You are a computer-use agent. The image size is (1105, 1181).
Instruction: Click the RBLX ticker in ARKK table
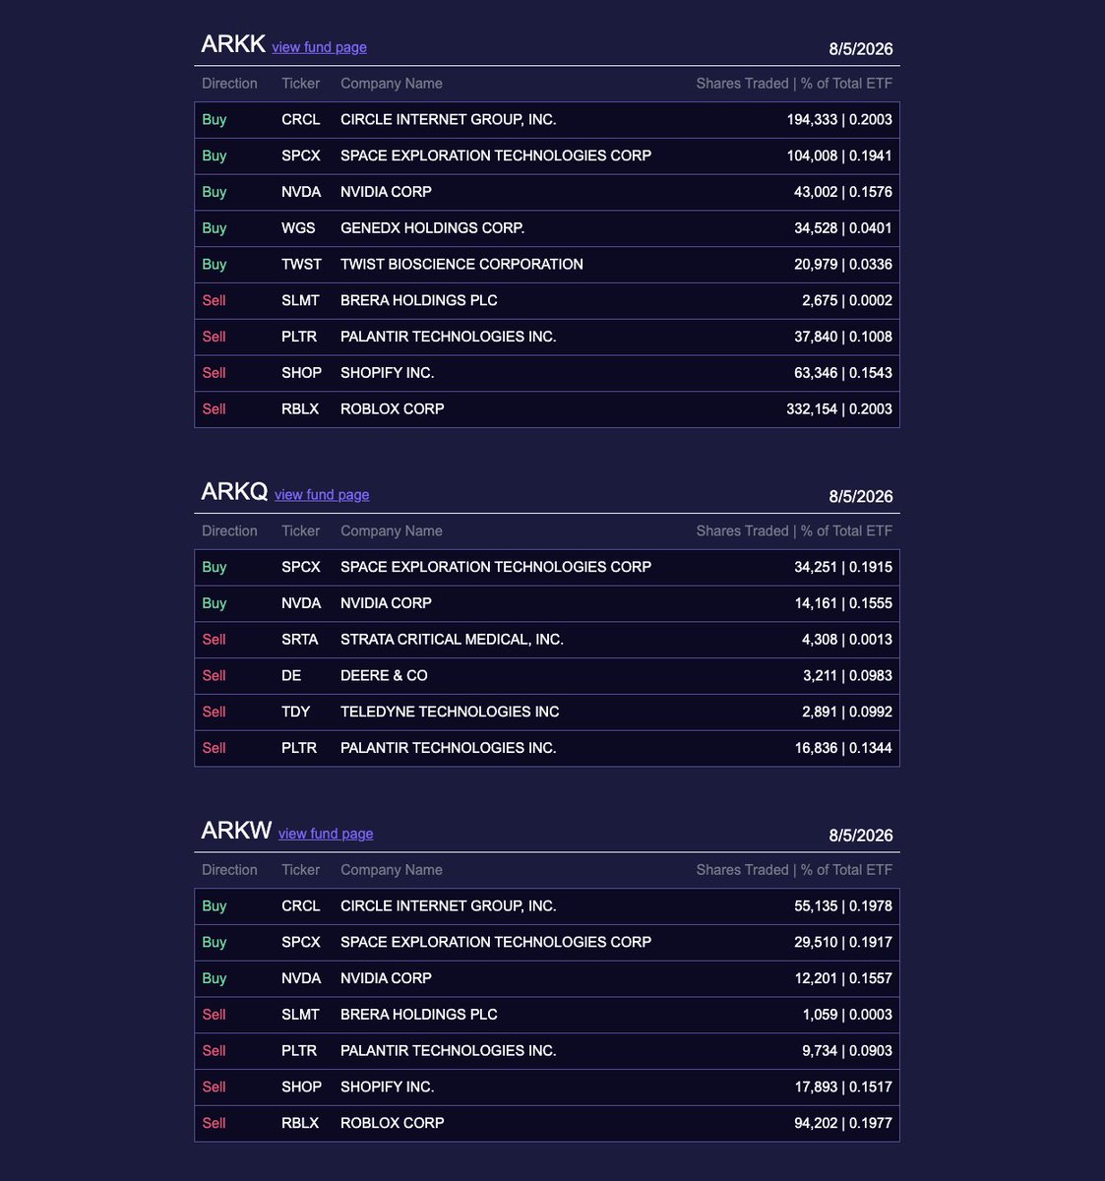pos(300,409)
